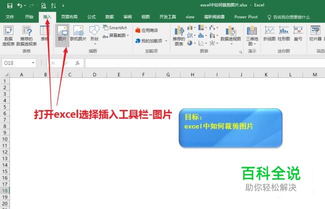Insert a 折线图 sparkline

tap(269, 33)
